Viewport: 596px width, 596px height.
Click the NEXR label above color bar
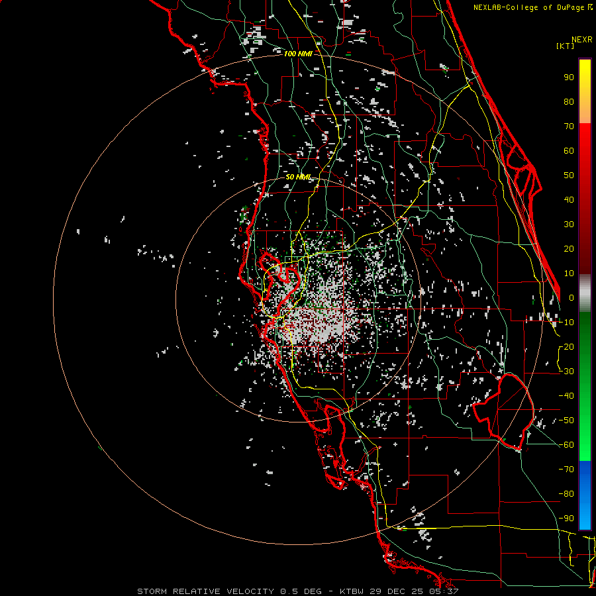pyautogui.click(x=582, y=40)
